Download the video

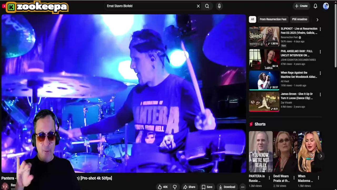[x=227, y=187]
